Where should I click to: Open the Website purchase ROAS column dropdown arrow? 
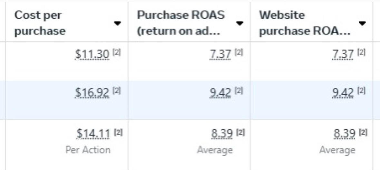[x=362, y=23]
